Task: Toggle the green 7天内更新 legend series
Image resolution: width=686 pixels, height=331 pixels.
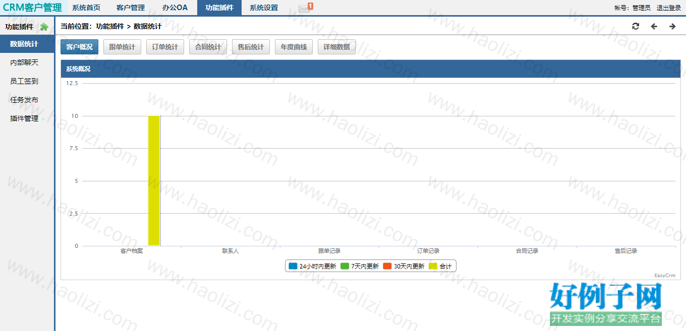Action: pyautogui.click(x=360, y=266)
